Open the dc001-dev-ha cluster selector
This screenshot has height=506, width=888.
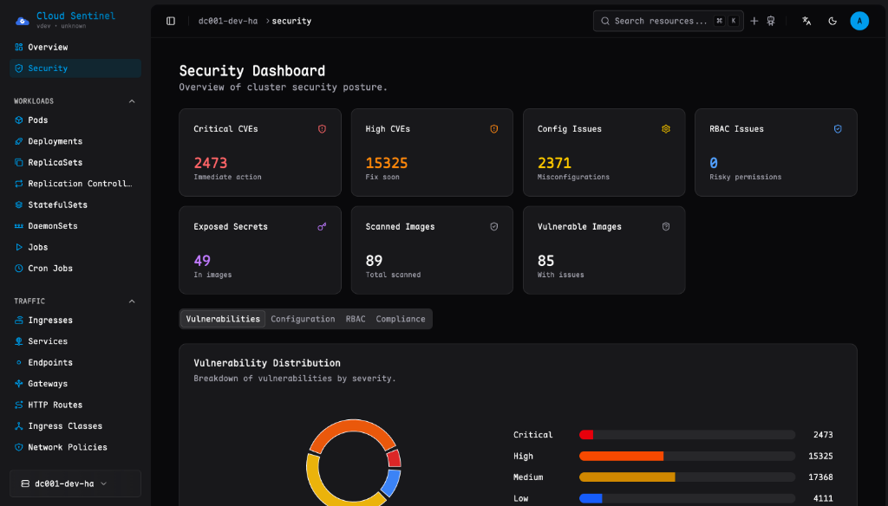tap(75, 483)
